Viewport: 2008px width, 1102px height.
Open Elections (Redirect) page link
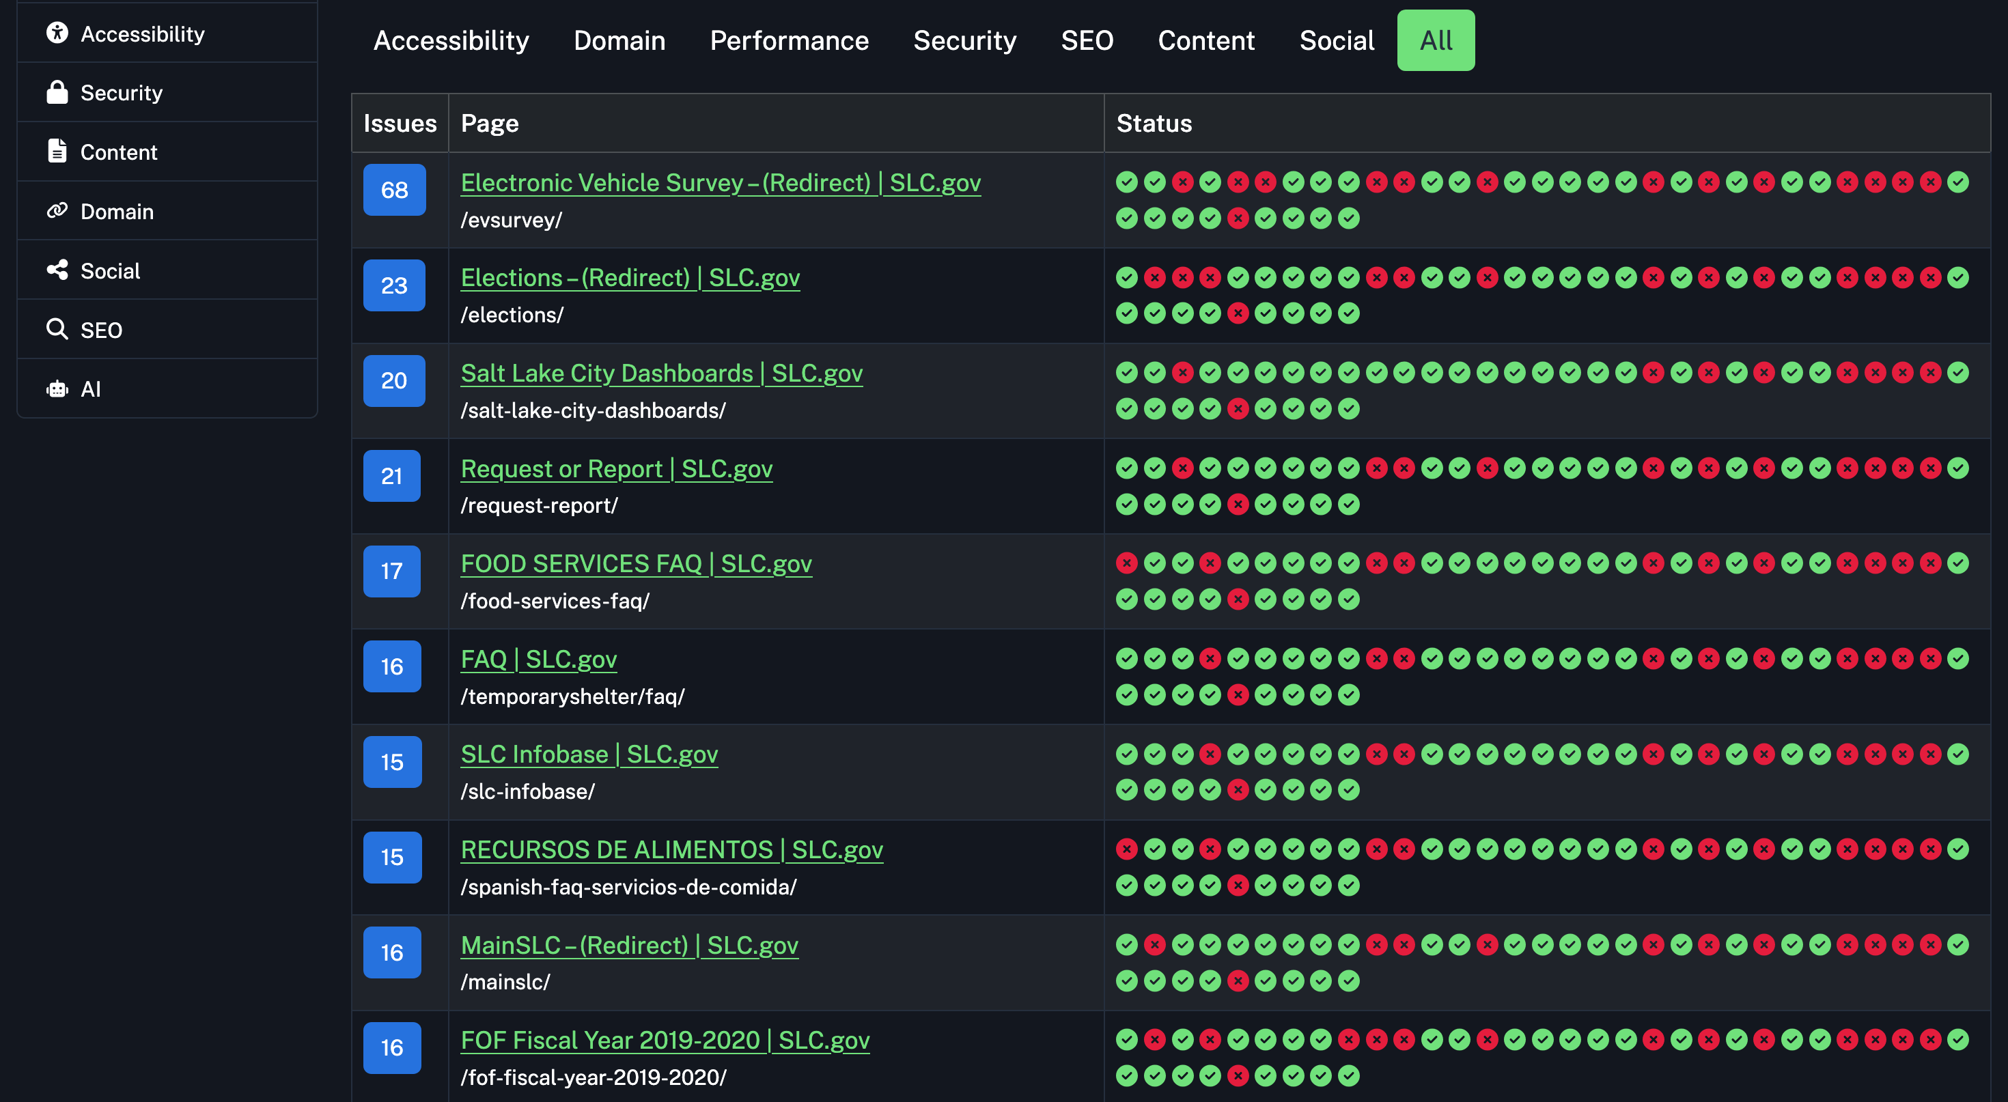[630, 278]
